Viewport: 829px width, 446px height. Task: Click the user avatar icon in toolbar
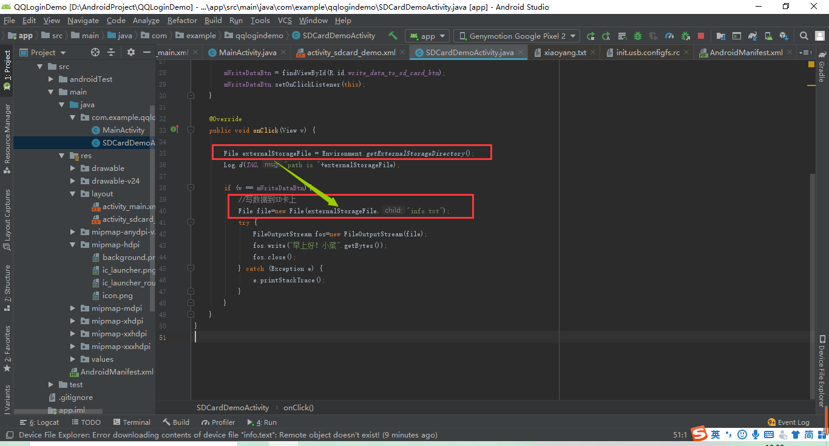[x=819, y=36]
